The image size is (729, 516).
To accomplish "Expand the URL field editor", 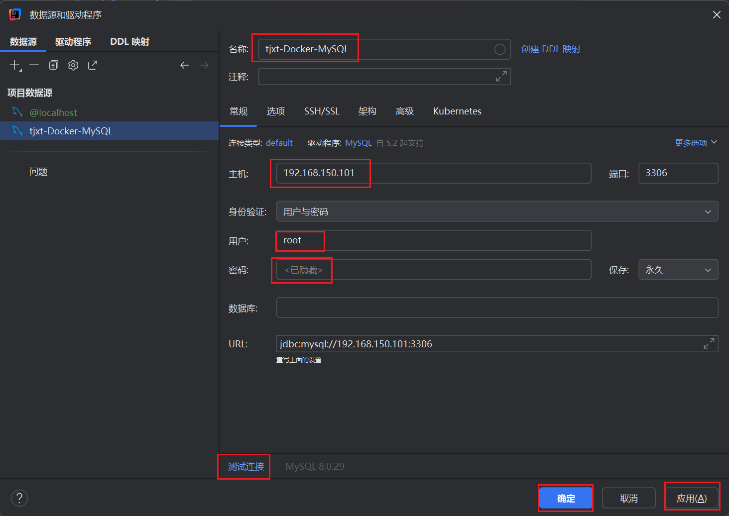I will pos(709,343).
